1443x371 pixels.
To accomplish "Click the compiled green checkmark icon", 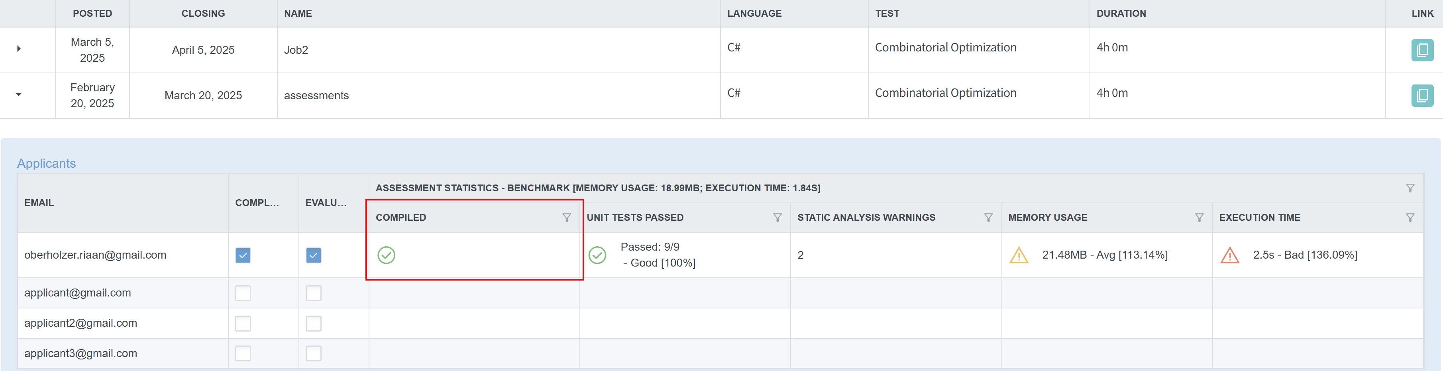I will click(x=386, y=255).
